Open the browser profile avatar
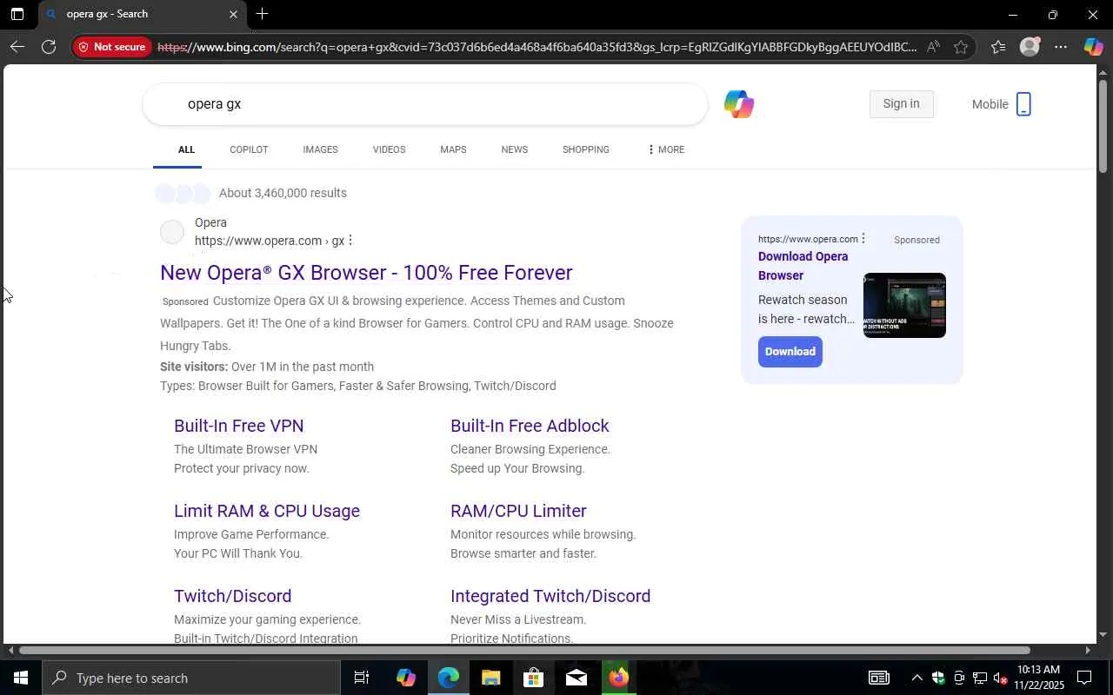Image resolution: width=1113 pixels, height=695 pixels. click(1030, 47)
